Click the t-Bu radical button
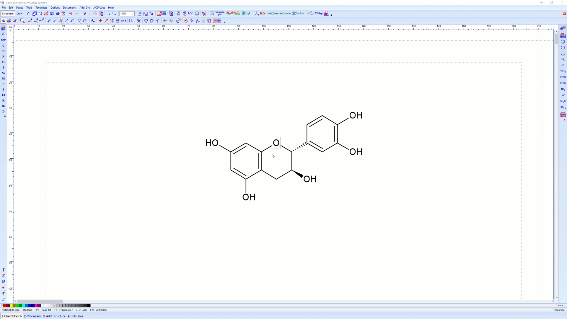Screen dimensions: 567x319 pos(563,59)
